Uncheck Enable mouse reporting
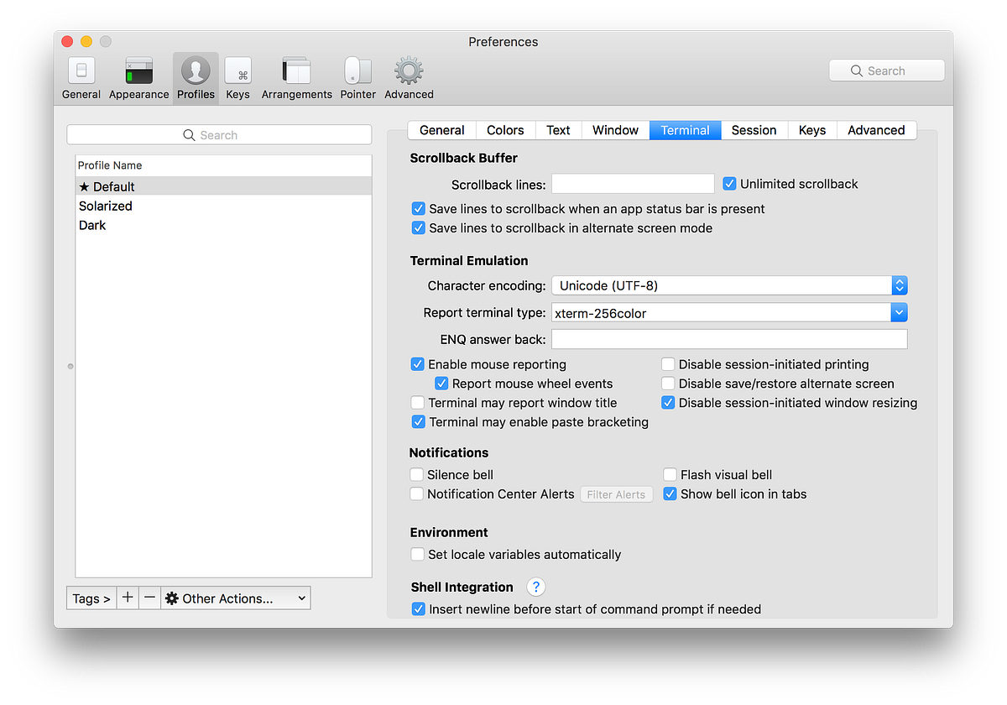 417,364
